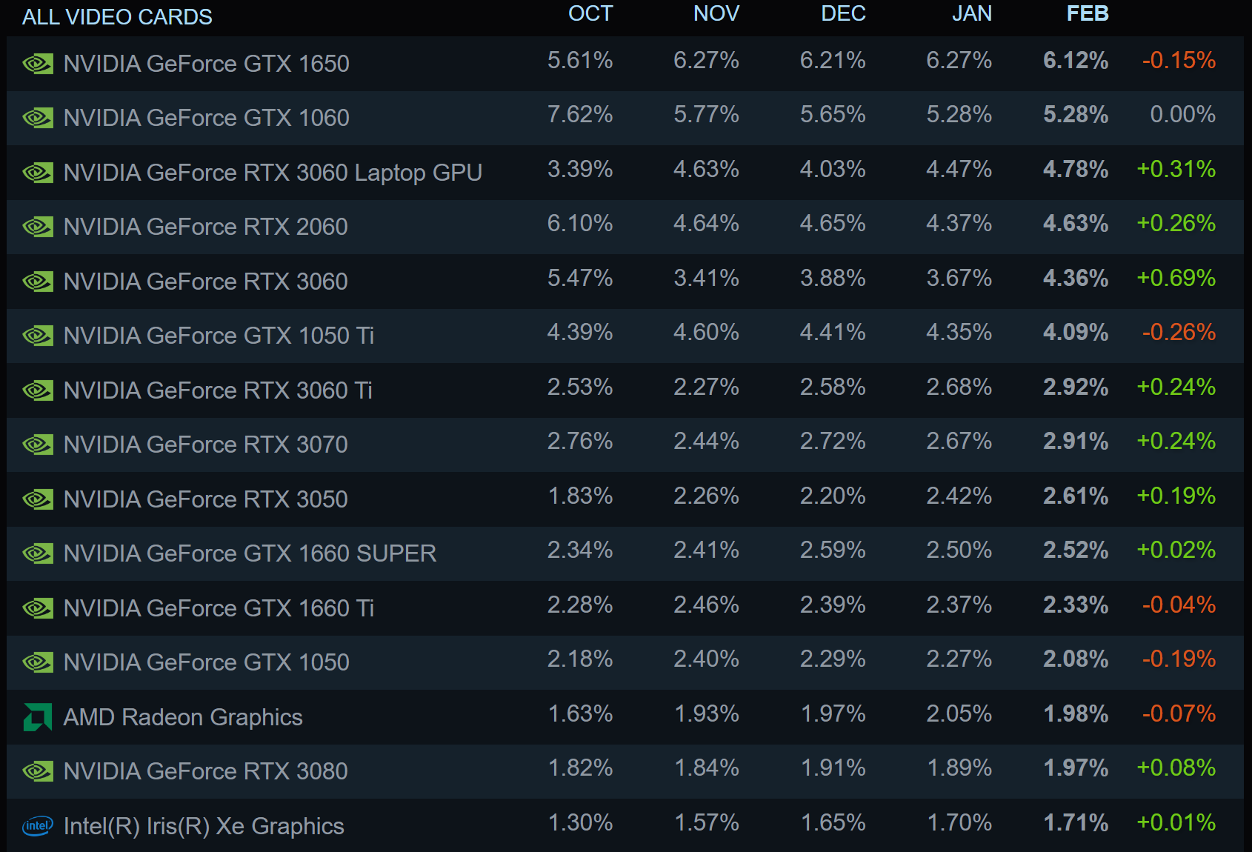This screenshot has width=1252, height=852.
Task: Click the NVIDIA icon next to RTX 3070
Action: pyautogui.click(x=38, y=445)
